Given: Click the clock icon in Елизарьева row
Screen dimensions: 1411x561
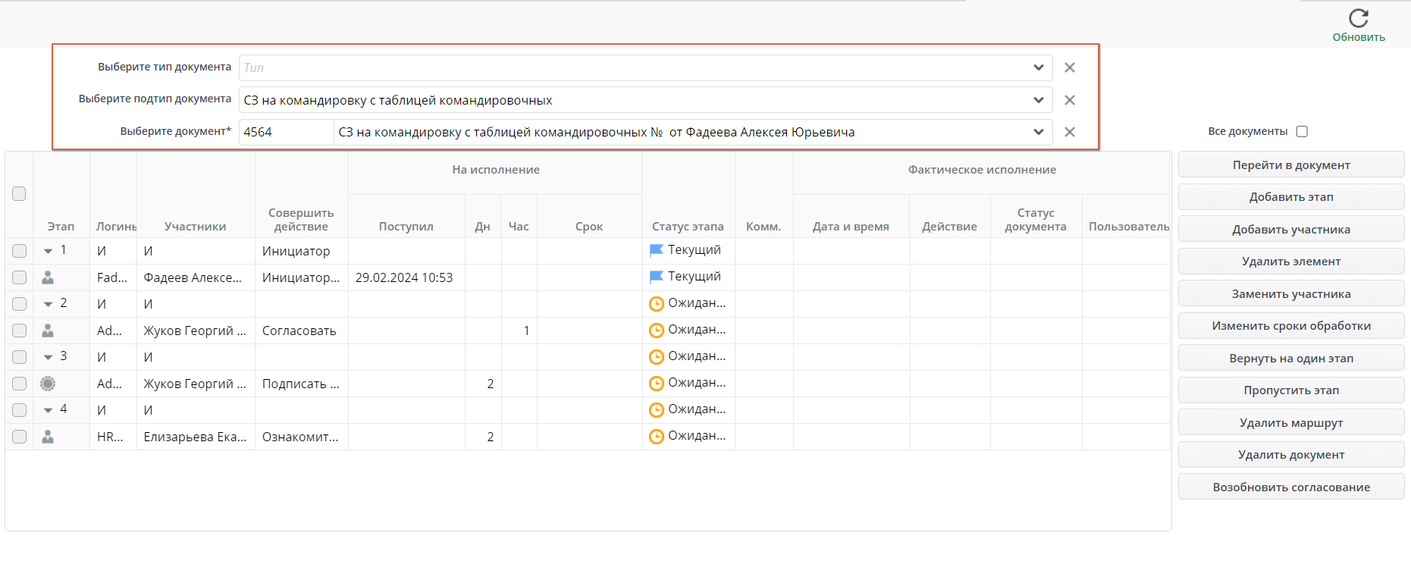Looking at the screenshot, I should pyautogui.click(x=657, y=437).
